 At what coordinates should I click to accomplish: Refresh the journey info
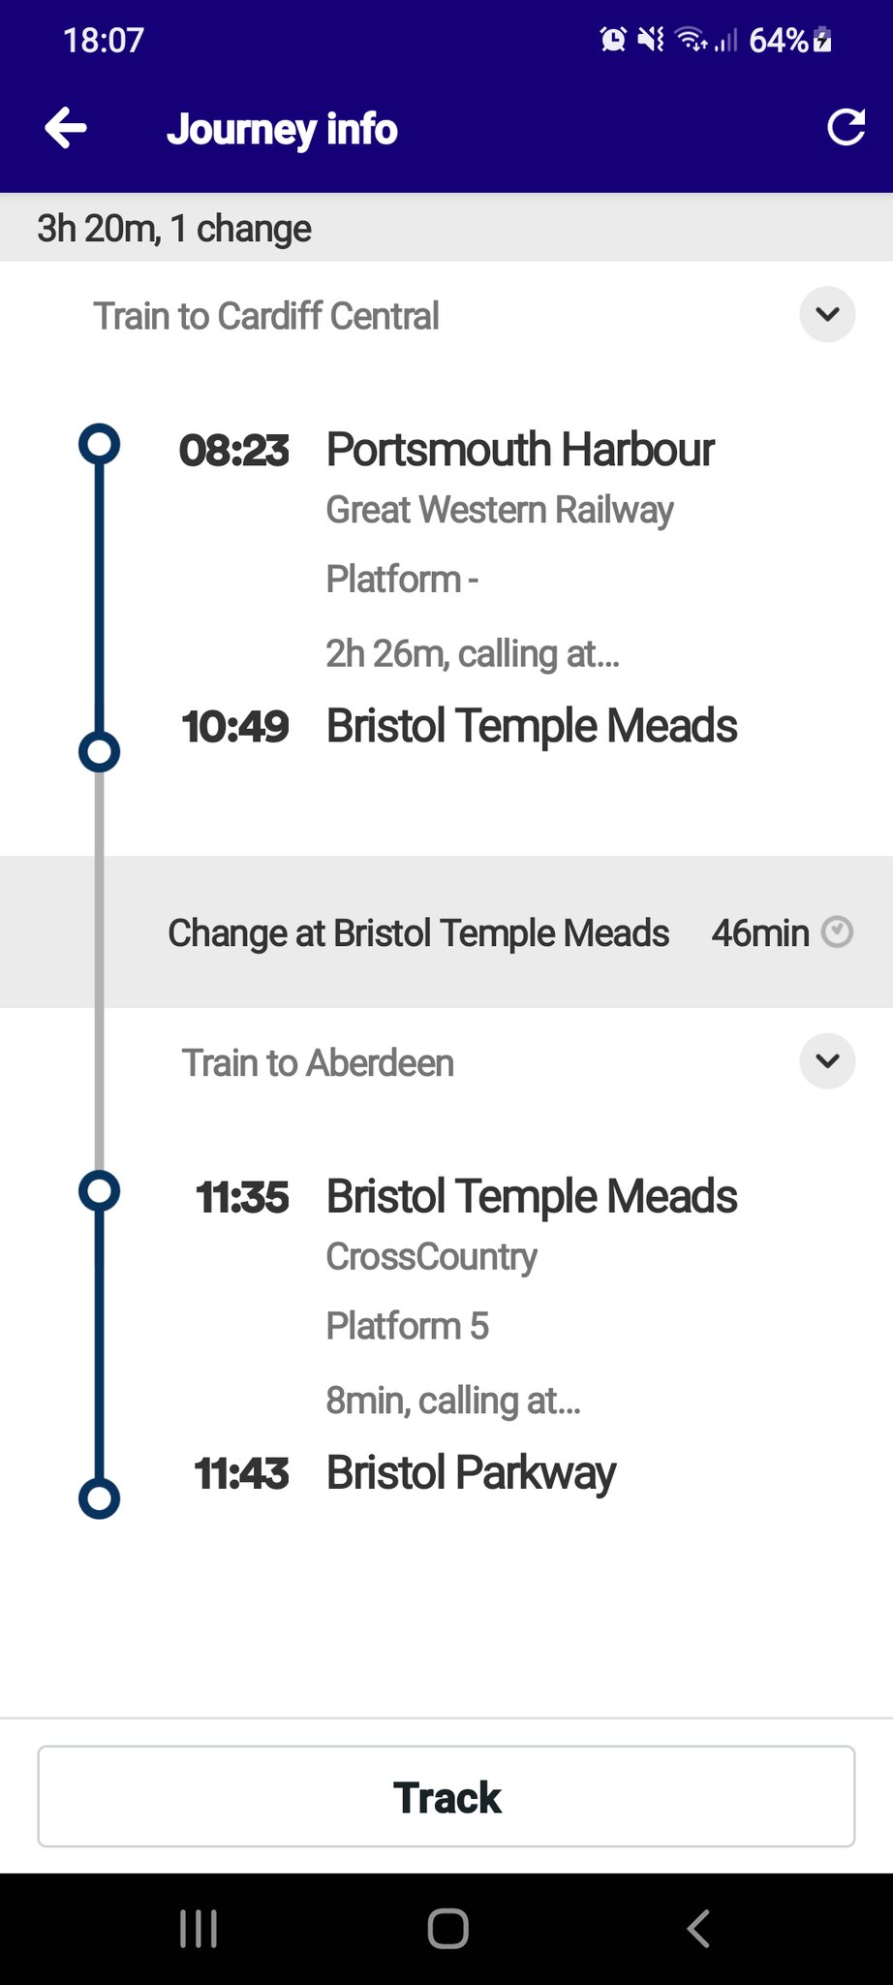[x=846, y=128]
